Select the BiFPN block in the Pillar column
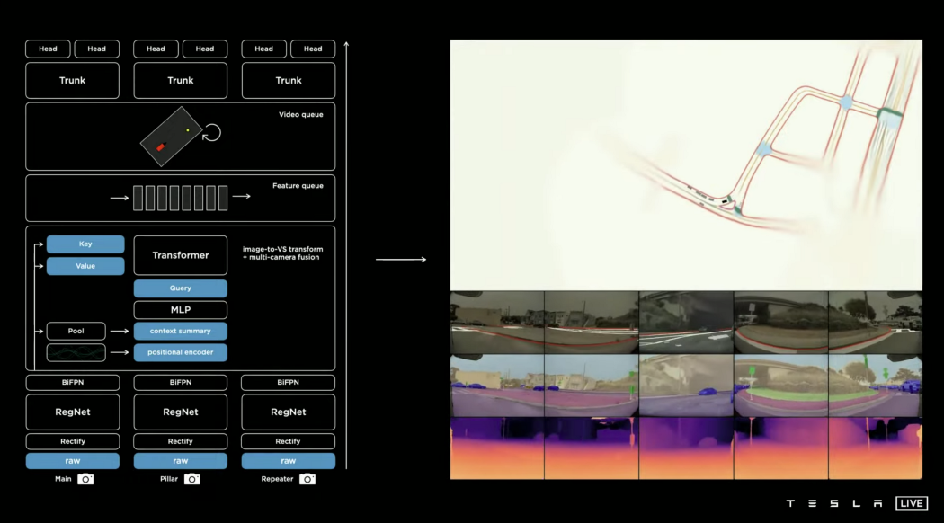Image resolution: width=944 pixels, height=523 pixels. (x=181, y=382)
